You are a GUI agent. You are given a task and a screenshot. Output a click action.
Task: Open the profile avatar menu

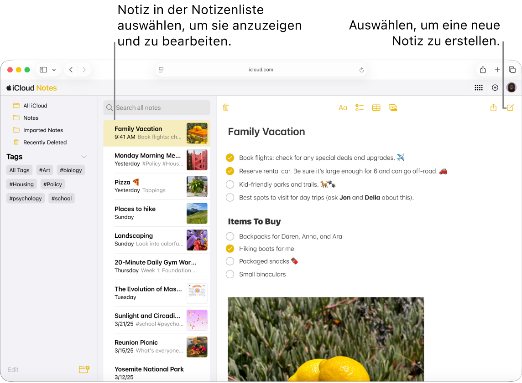[511, 87]
